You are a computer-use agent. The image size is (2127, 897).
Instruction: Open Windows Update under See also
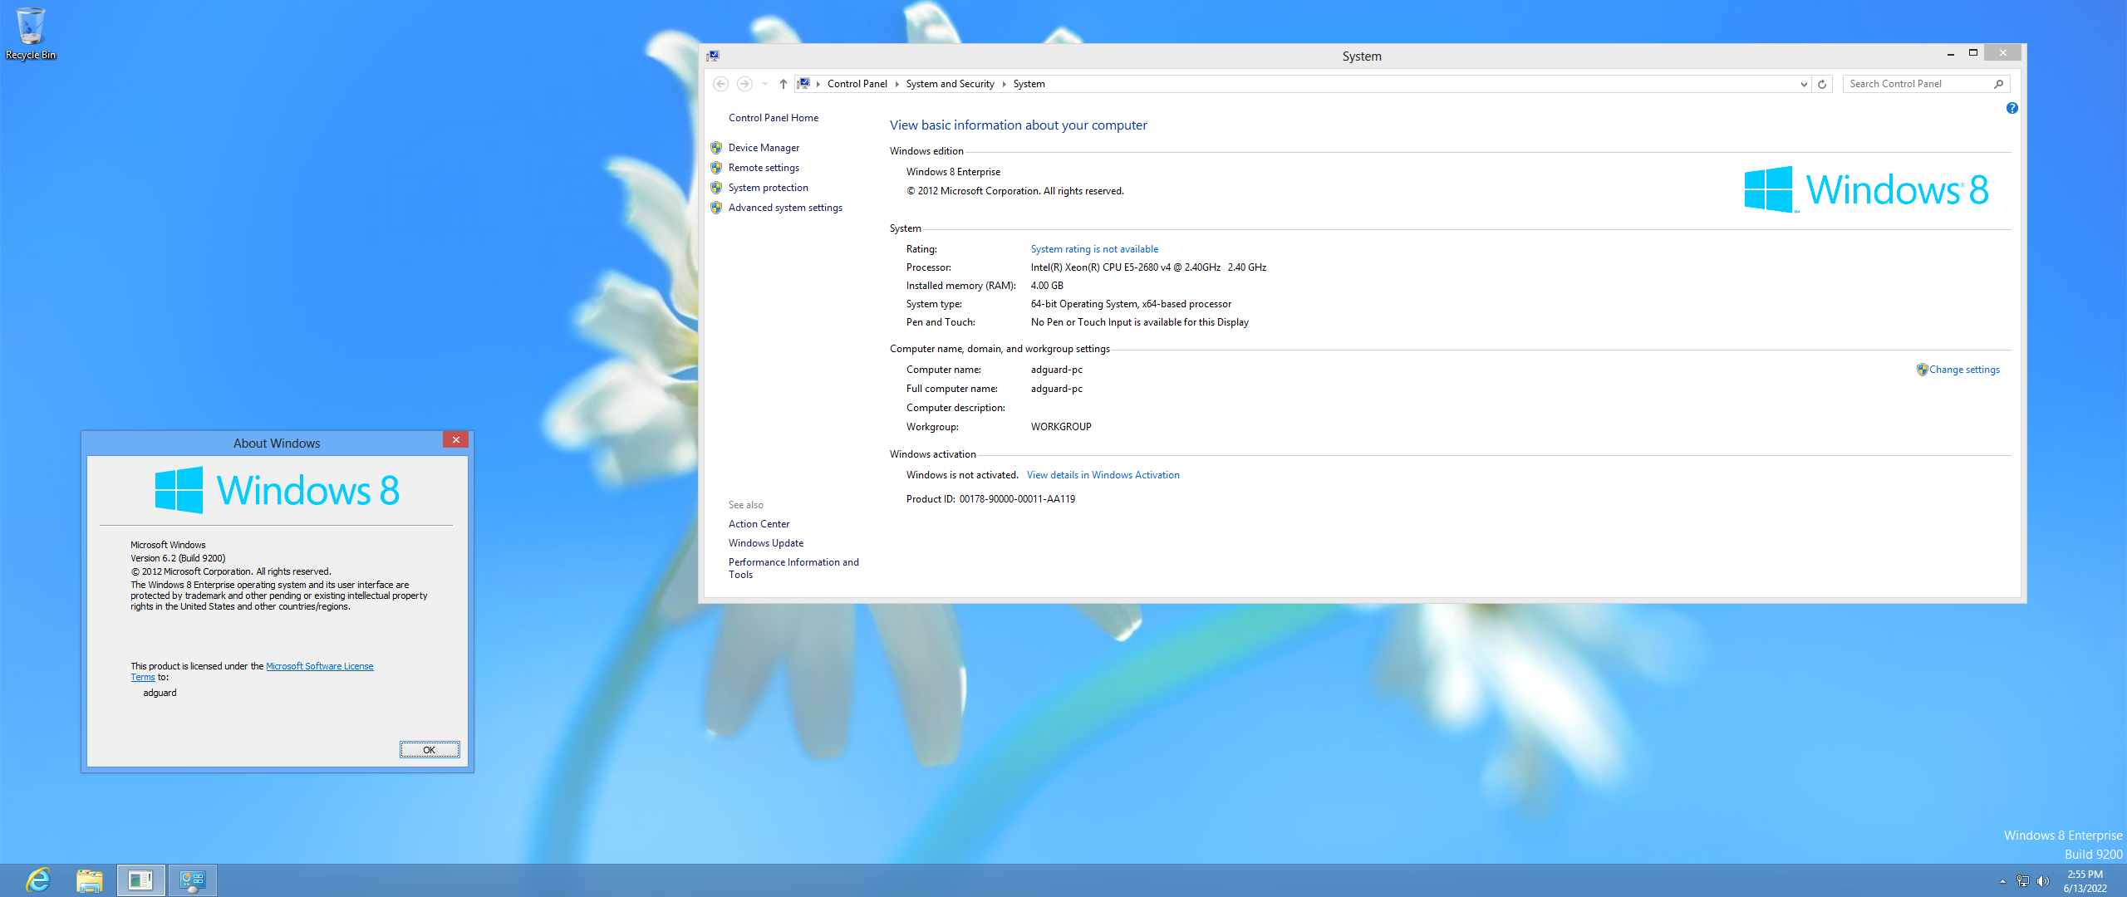(766, 543)
